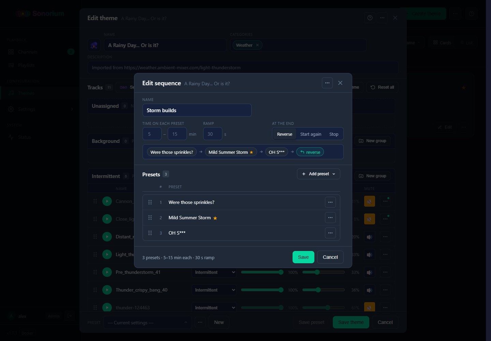Click the theme icon thumbnail next to name
491x341 pixels.
tap(94, 45)
